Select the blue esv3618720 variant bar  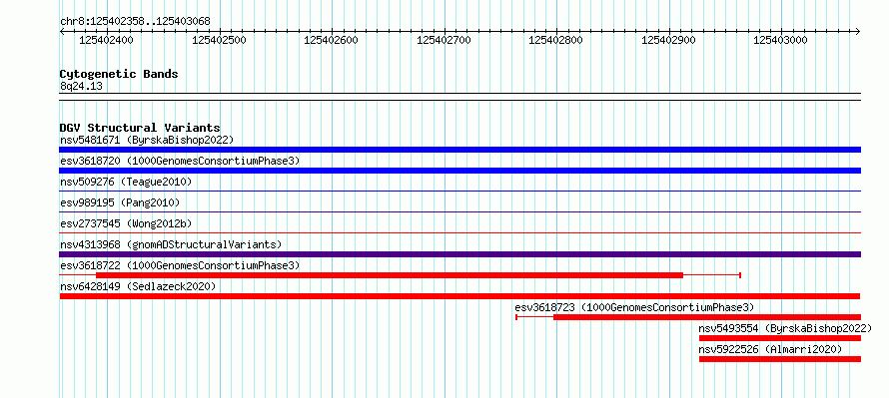click(x=459, y=171)
